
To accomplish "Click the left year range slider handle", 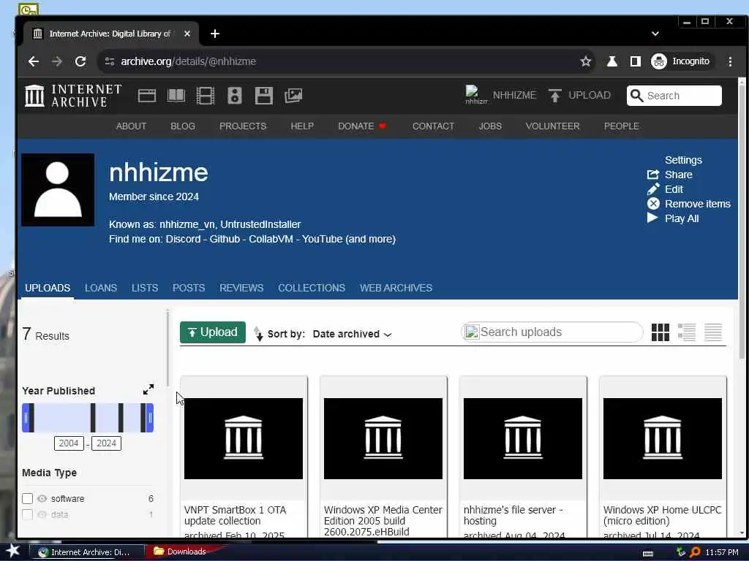I will (x=26, y=418).
